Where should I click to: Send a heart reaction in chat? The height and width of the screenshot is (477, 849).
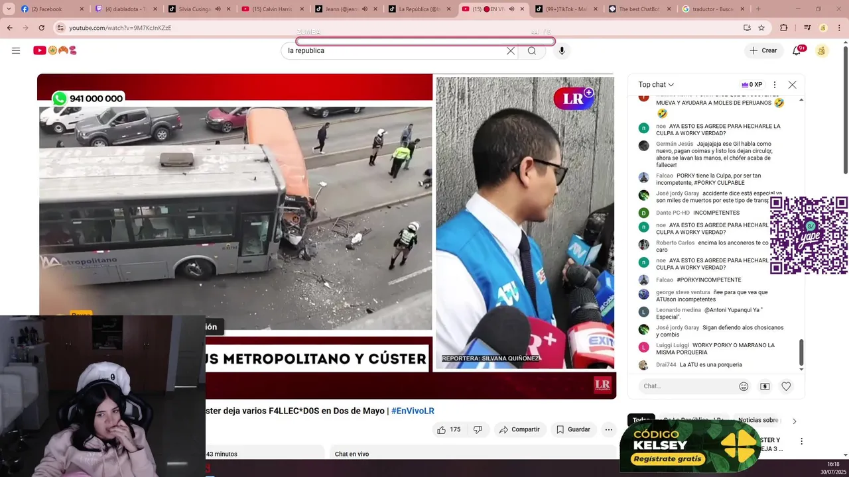click(786, 386)
